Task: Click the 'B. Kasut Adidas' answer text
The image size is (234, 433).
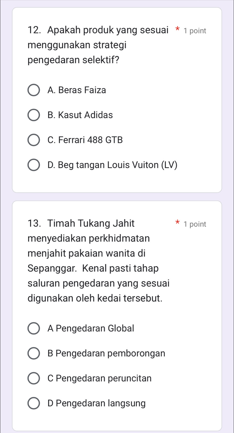Action: tap(80, 115)
